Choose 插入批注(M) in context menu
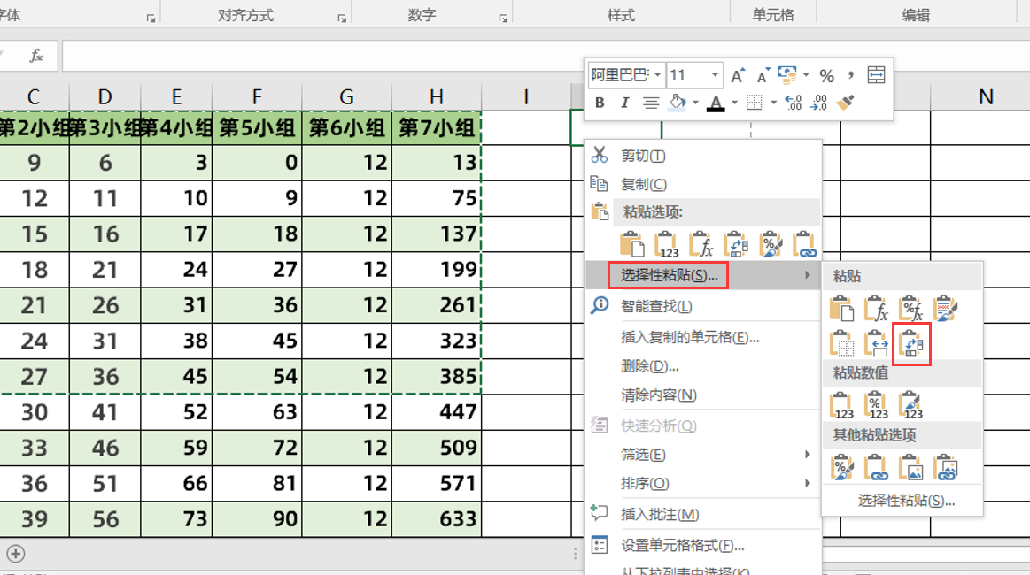Viewport: 1030px width, 575px height. (703, 514)
